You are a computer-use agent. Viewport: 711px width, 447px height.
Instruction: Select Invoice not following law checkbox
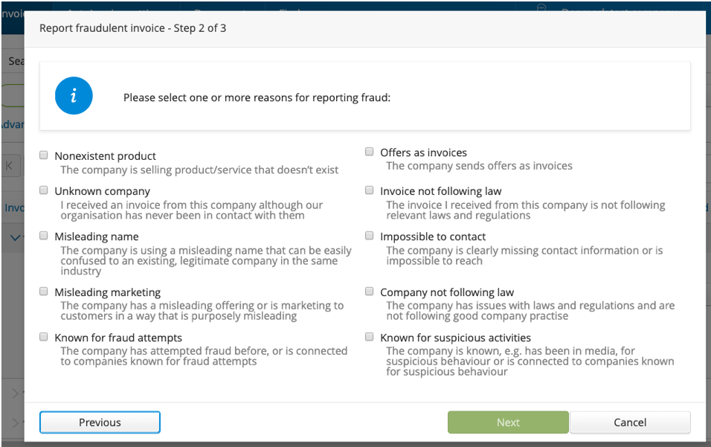[370, 191]
